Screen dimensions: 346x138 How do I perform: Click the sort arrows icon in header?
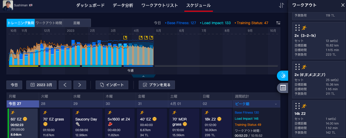[281, 5]
